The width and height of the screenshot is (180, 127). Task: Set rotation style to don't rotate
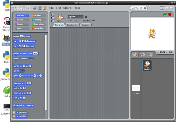53,21
